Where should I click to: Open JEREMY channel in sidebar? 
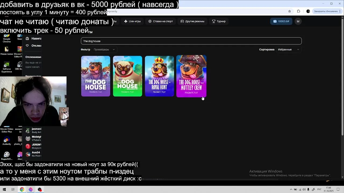[x=33, y=146]
